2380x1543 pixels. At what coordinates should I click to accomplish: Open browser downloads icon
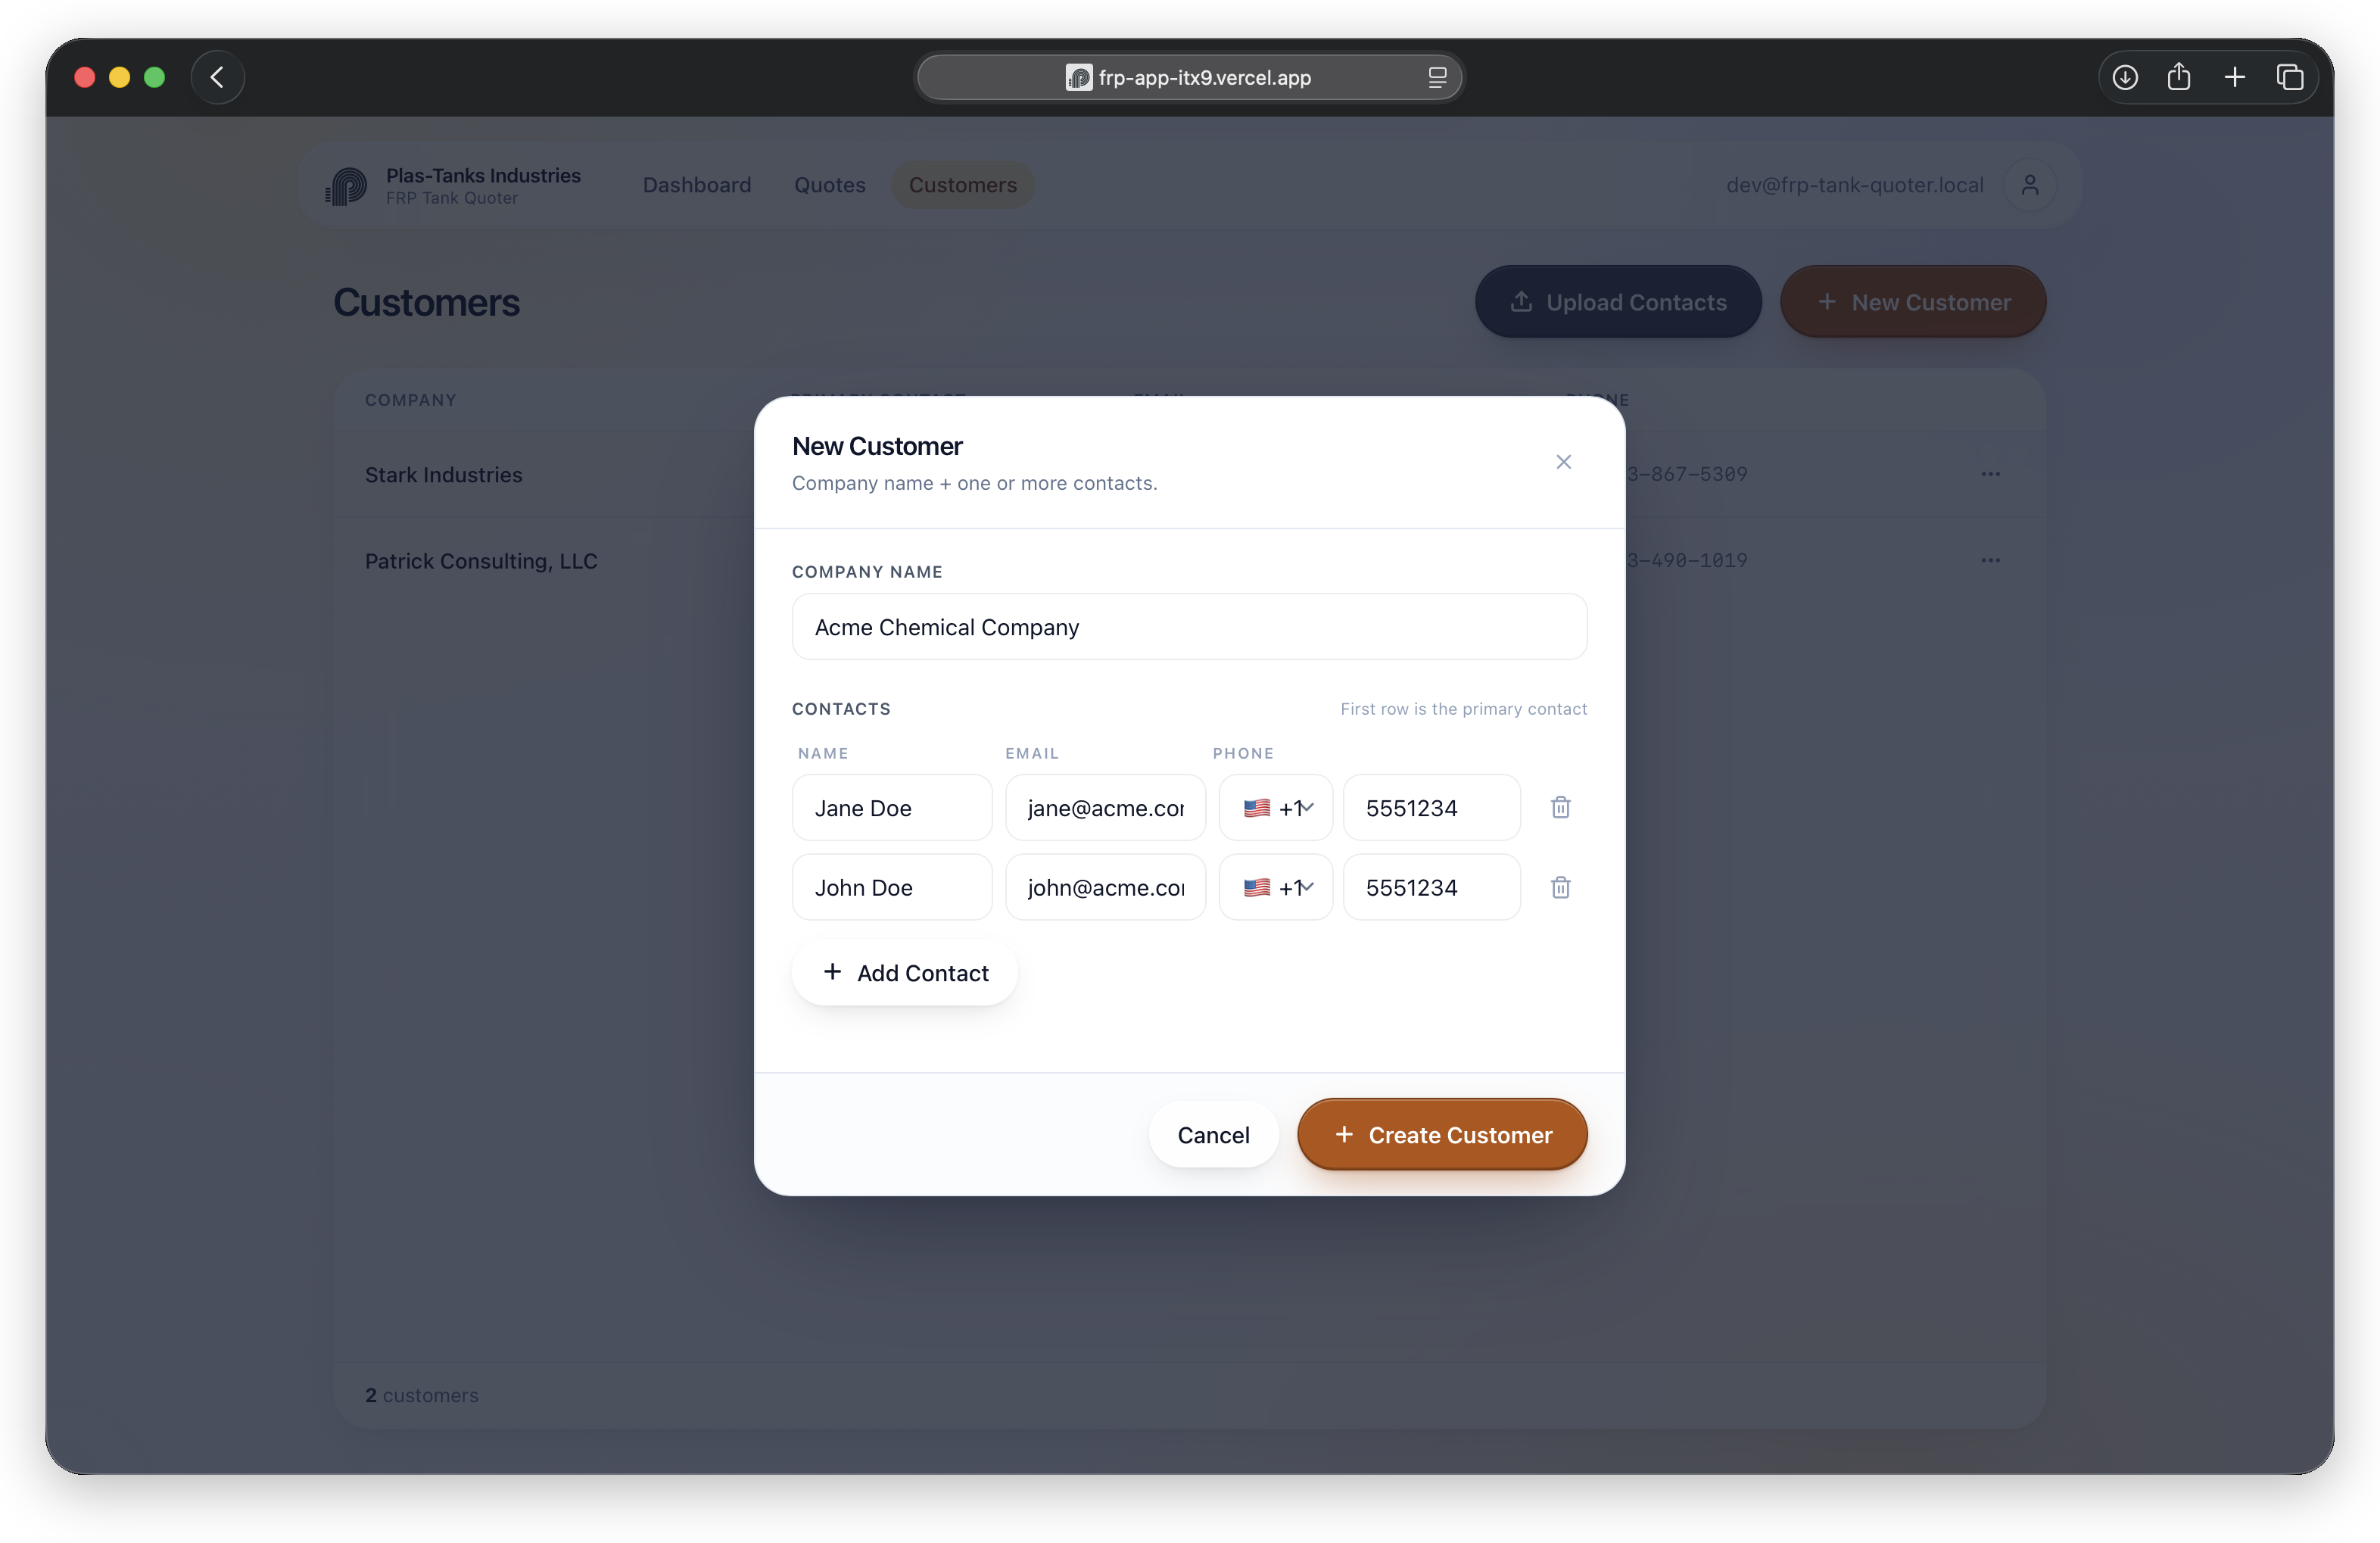[x=2125, y=77]
